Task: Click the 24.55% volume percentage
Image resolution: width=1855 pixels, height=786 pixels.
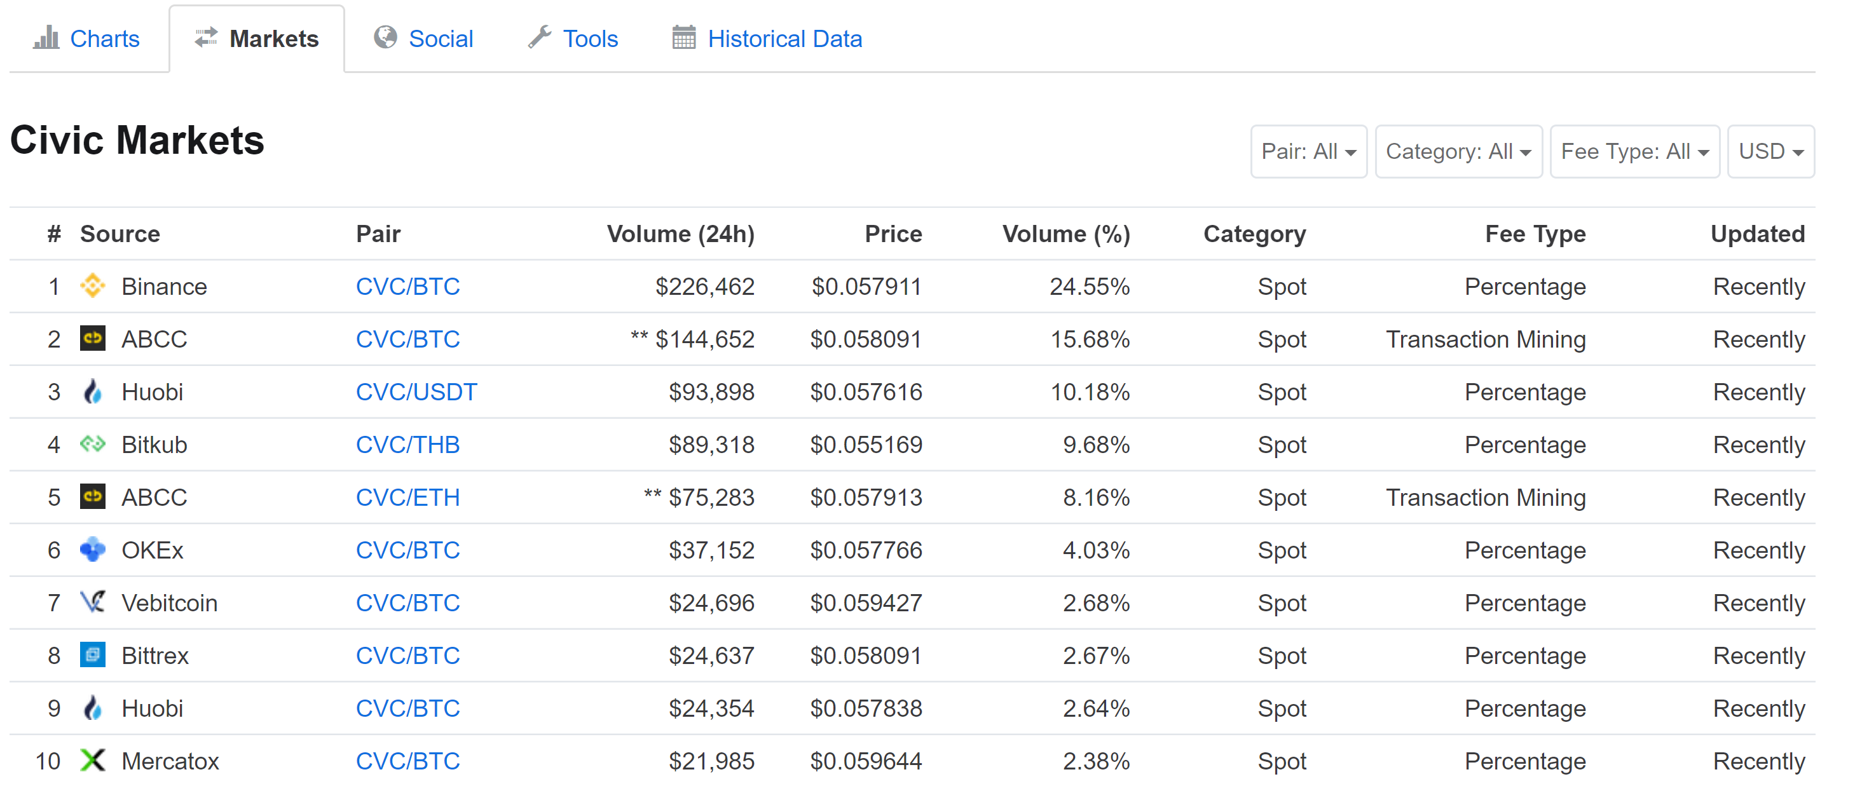Action: click(x=1090, y=287)
